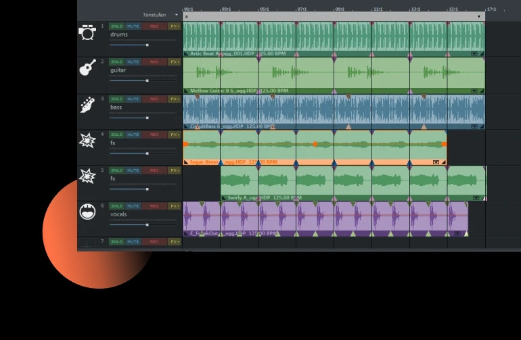Select the E_FreakOut vocals clip
Image resolution: width=521 pixels, height=340 pixels.
[325, 219]
